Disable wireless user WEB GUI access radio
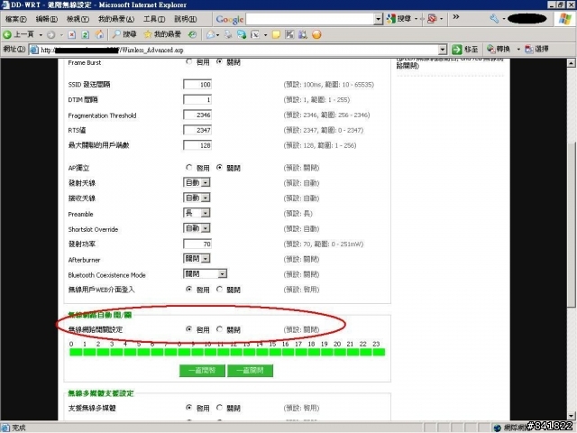 pos(219,290)
